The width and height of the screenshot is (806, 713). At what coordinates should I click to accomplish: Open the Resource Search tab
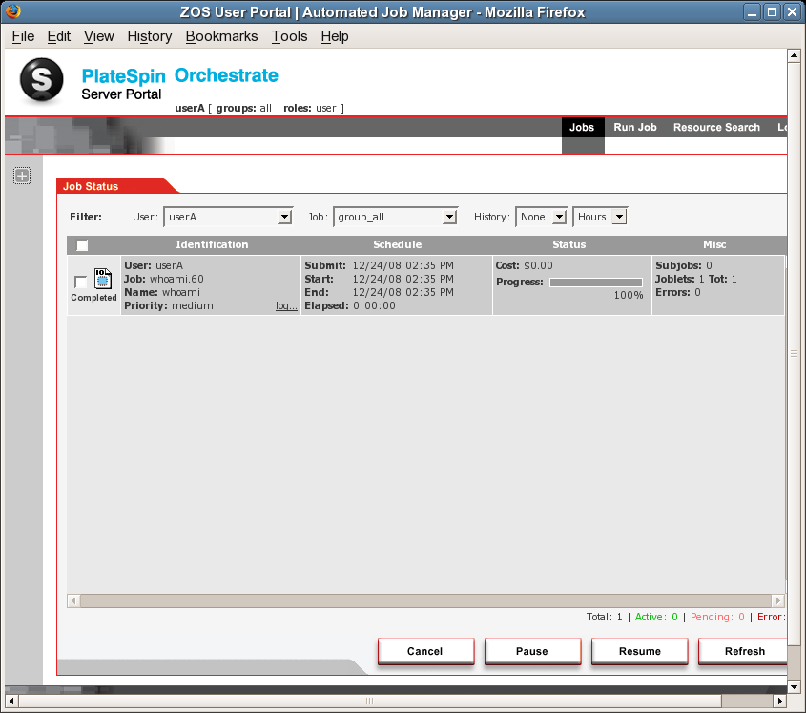(x=716, y=128)
